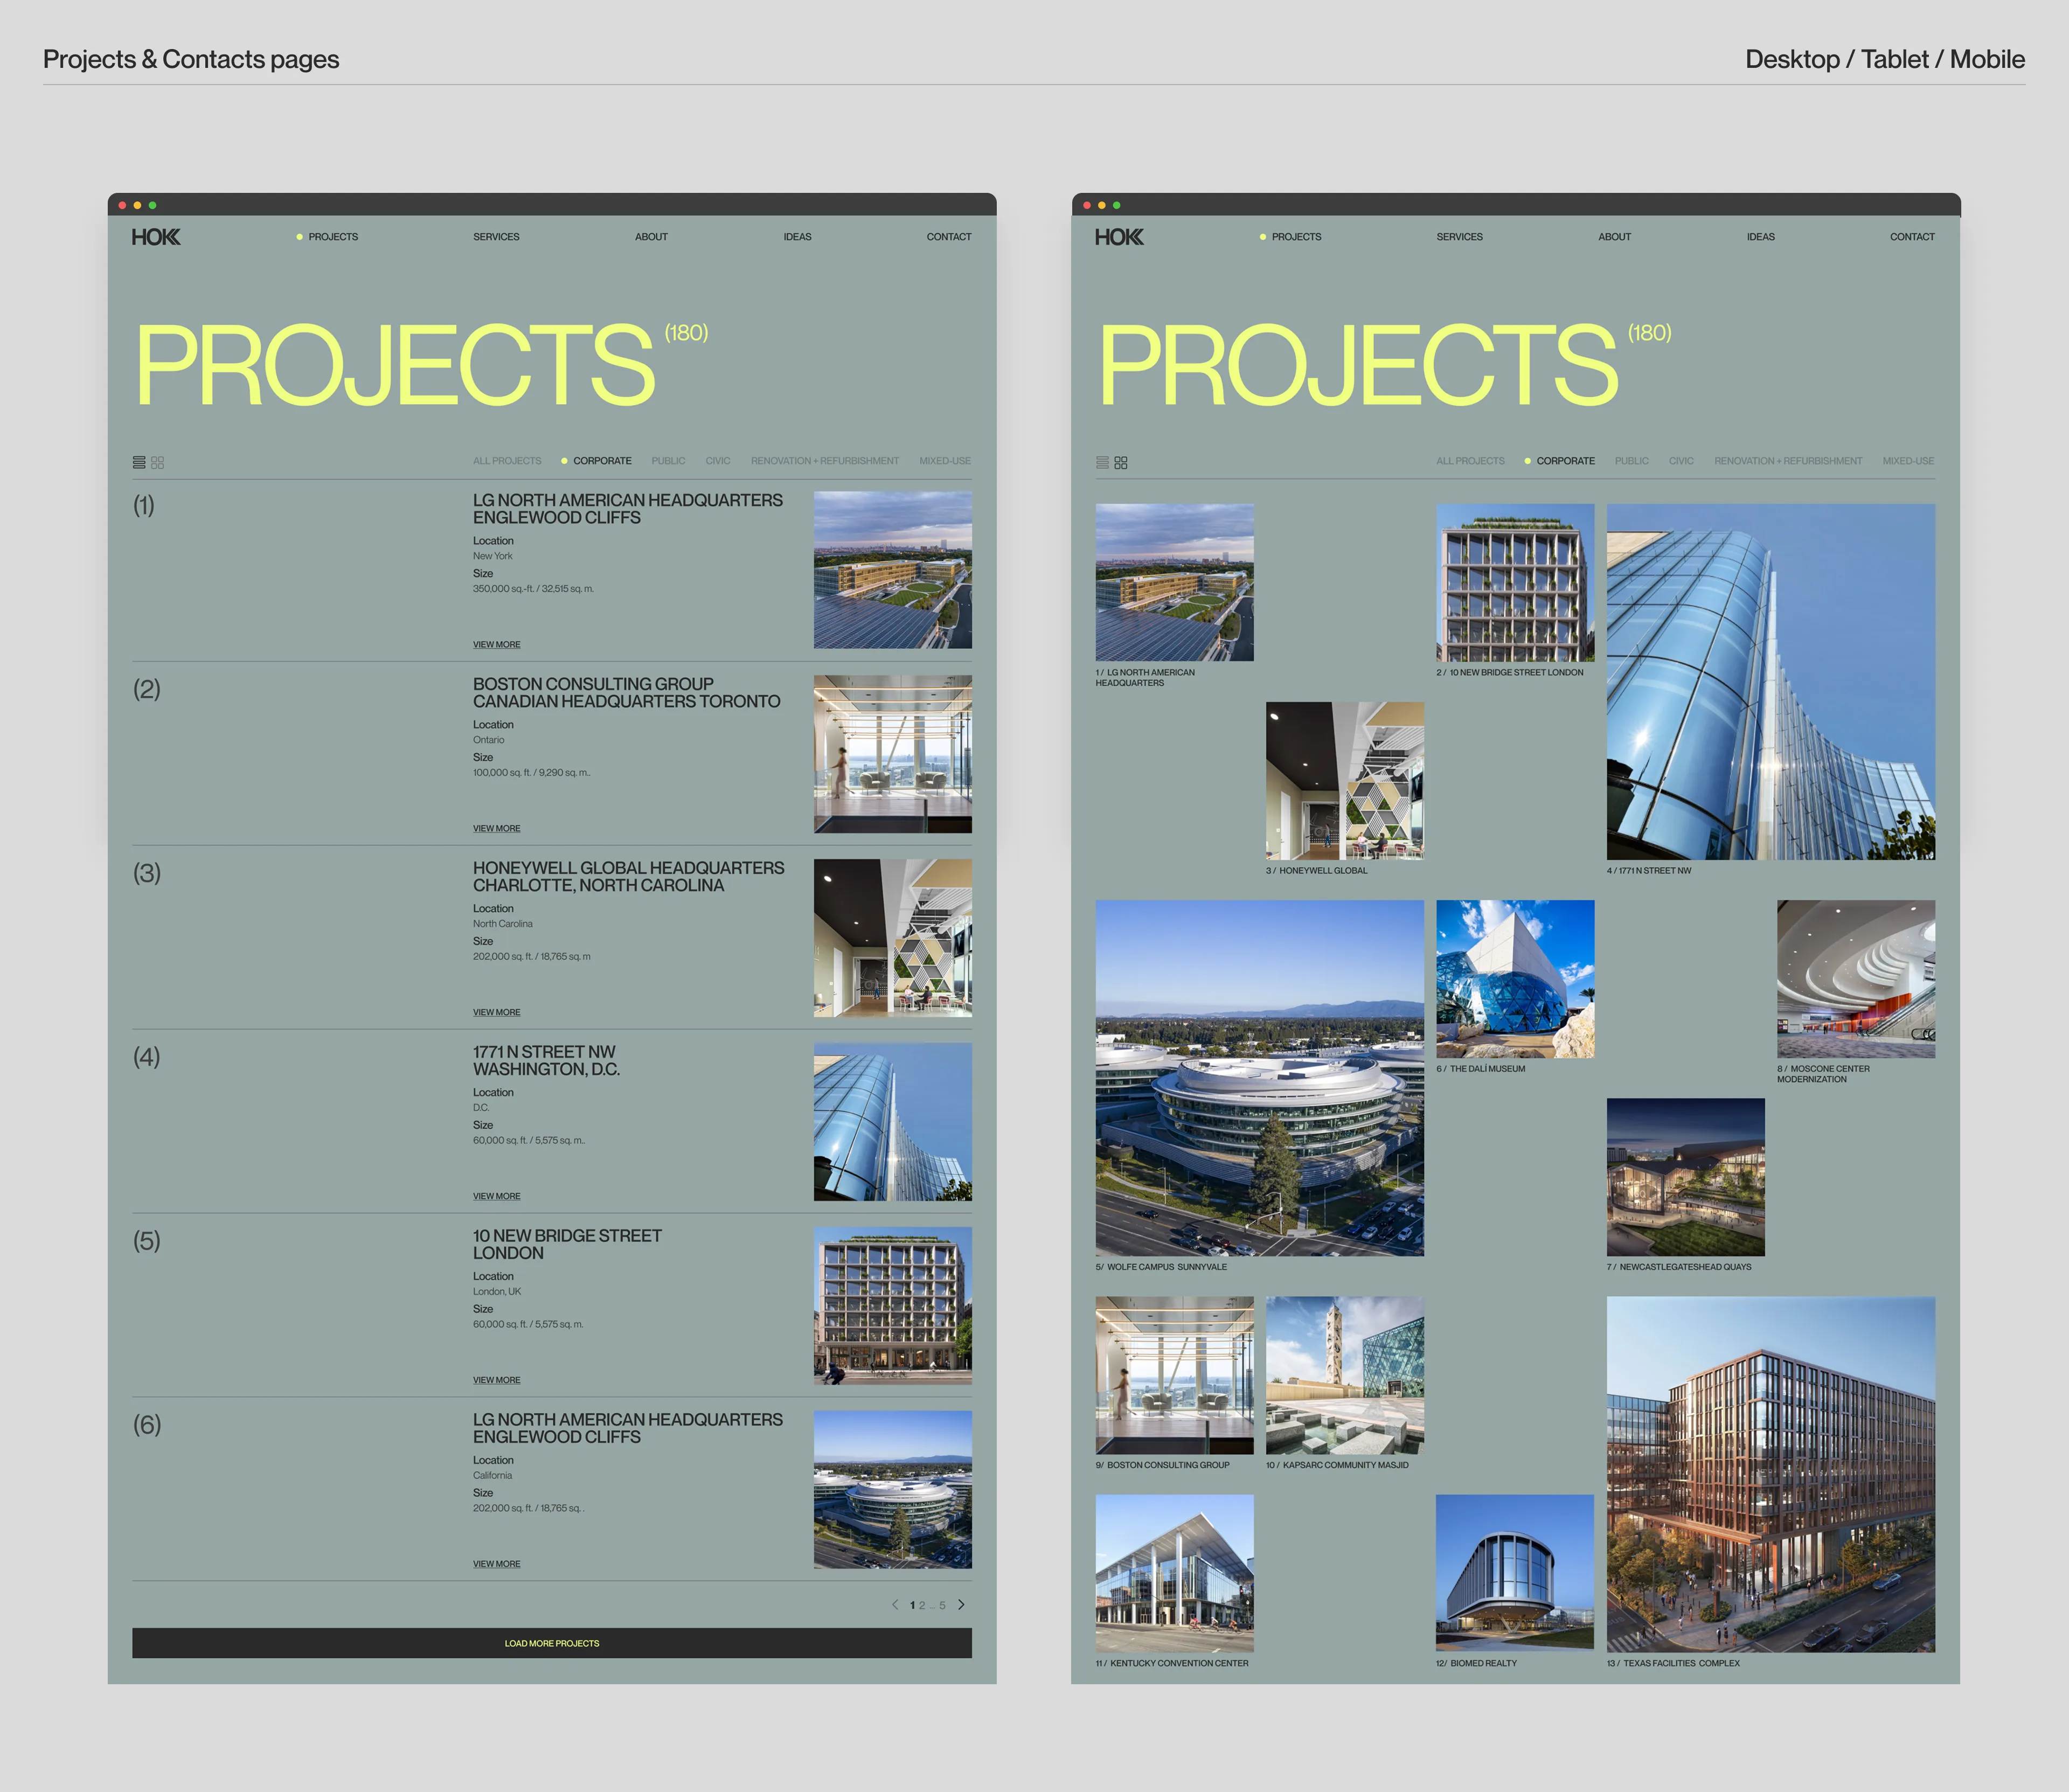The height and width of the screenshot is (1792, 2069).
Task: Click View More for project (6)
Action: tap(496, 1564)
